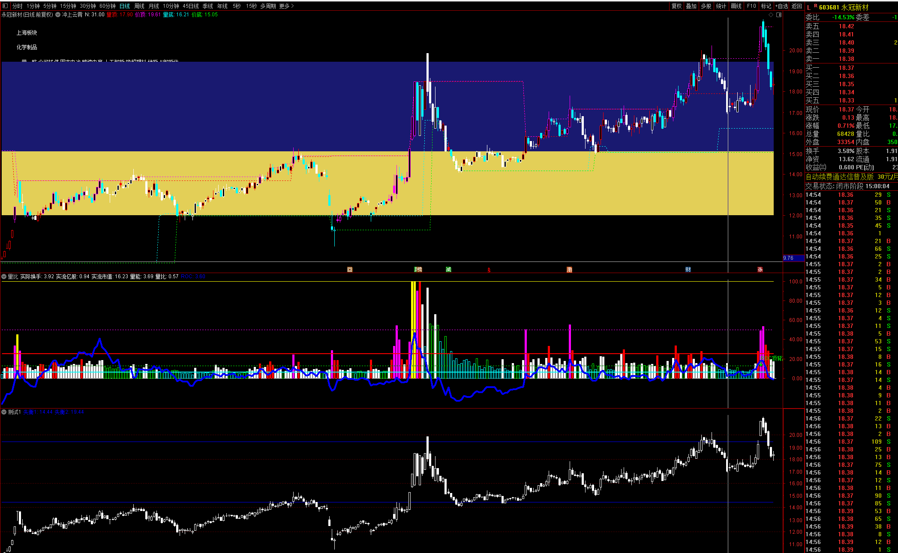The width and height of the screenshot is (898, 553).
Task: Click the 9.76 price label on axis
Action: click(x=788, y=258)
